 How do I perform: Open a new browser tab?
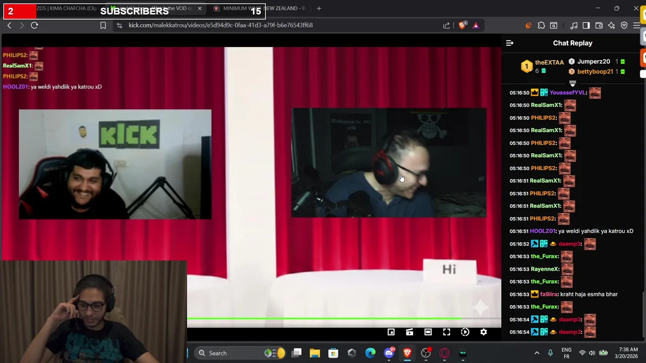[x=318, y=8]
